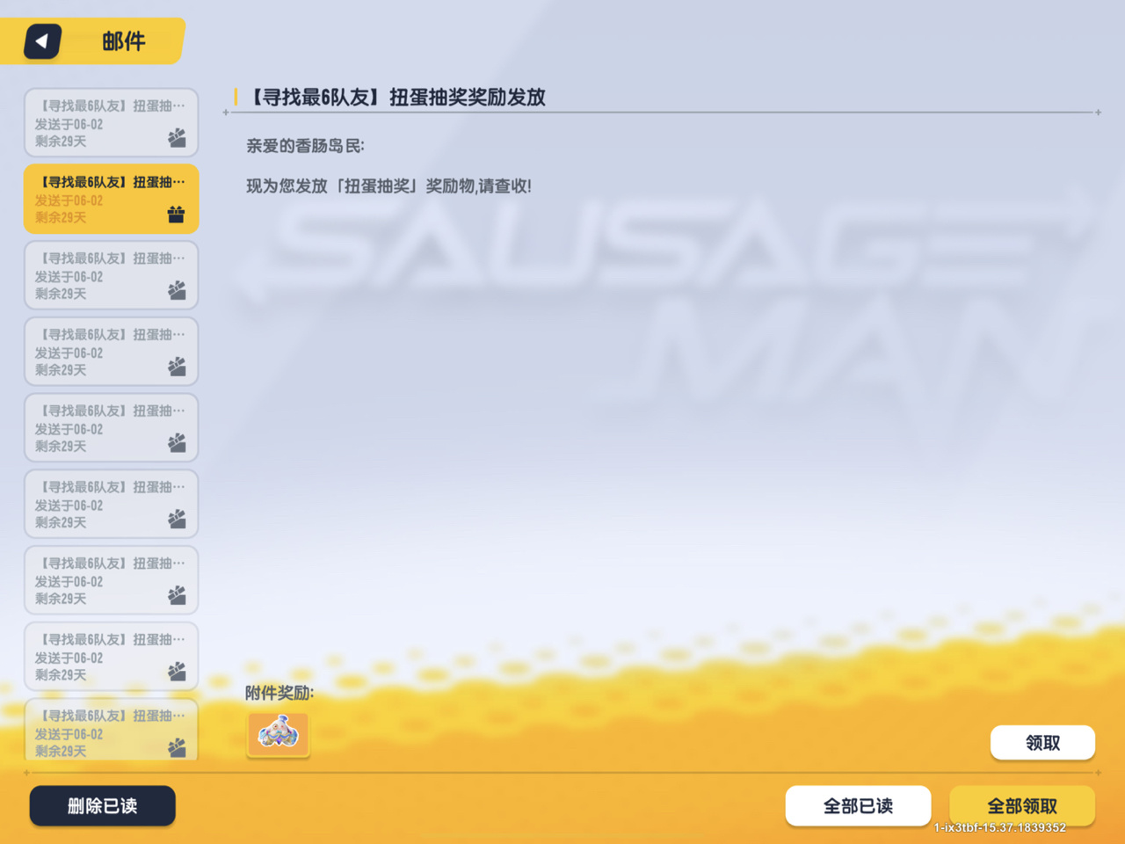The width and height of the screenshot is (1125, 844).
Task: Click the gift icon on the fourth mail
Action: [x=177, y=367]
